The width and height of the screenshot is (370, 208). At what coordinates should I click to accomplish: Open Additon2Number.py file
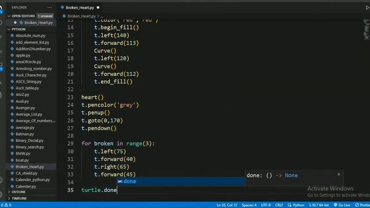click(33, 49)
